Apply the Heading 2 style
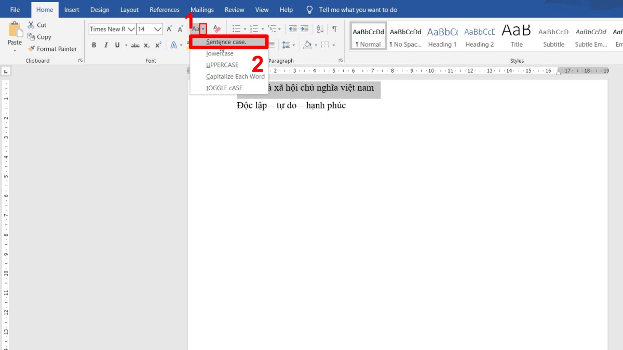This screenshot has width=623, height=350. pos(480,36)
